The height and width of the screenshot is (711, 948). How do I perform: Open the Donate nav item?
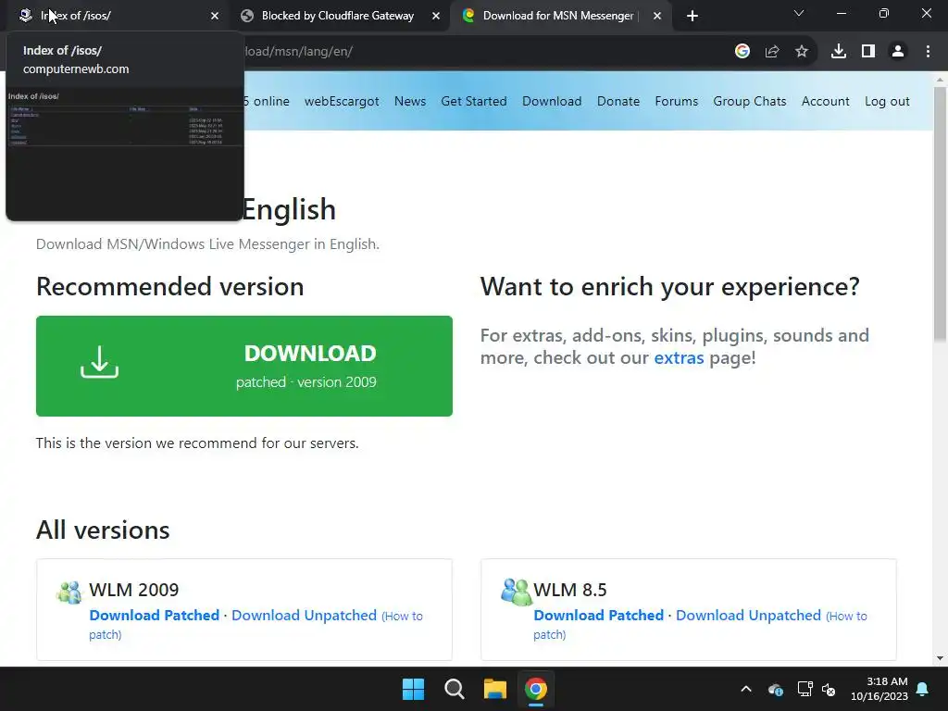pyautogui.click(x=618, y=102)
